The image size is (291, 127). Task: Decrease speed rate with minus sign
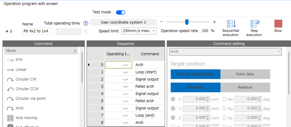(x=162, y=22)
